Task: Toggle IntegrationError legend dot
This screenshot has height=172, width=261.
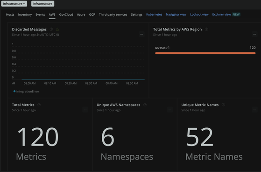Action: click(14, 91)
